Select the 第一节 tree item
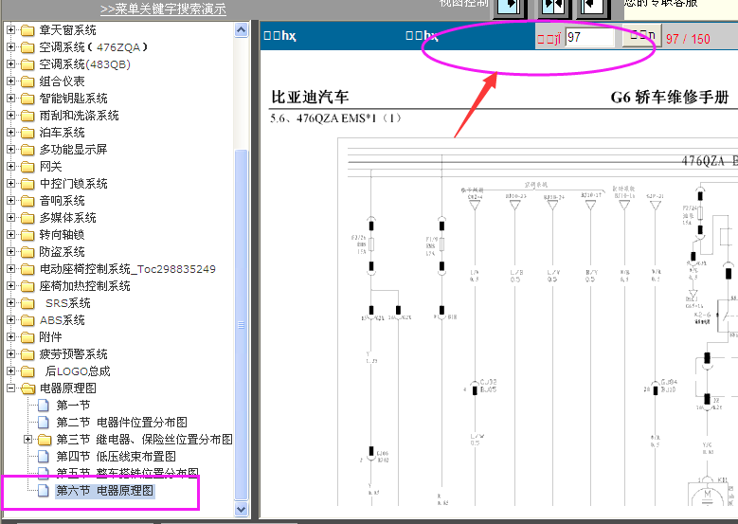738x524 pixels. (73, 406)
